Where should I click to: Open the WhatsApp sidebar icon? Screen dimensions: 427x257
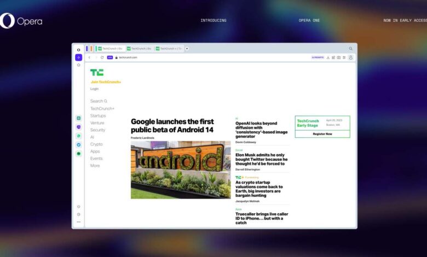78,136
